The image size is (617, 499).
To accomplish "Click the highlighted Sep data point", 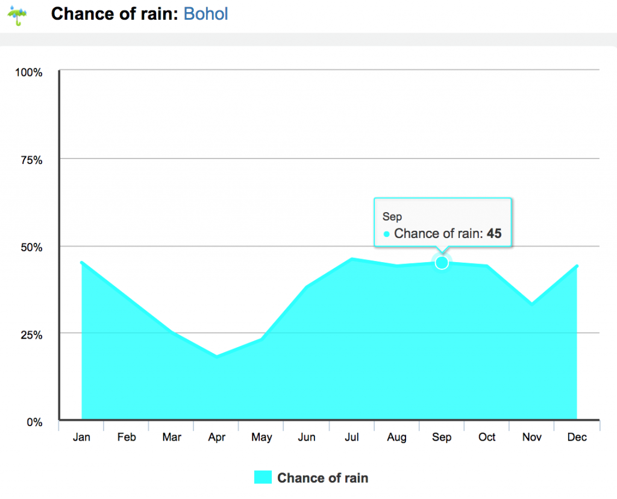I will pyautogui.click(x=442, y=263).
